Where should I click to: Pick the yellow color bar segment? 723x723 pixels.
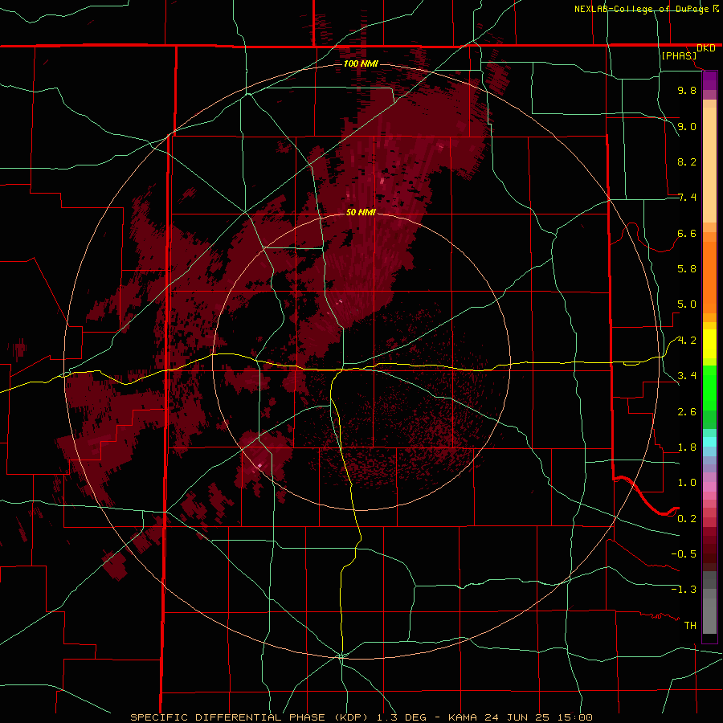[x=709, y=344]
